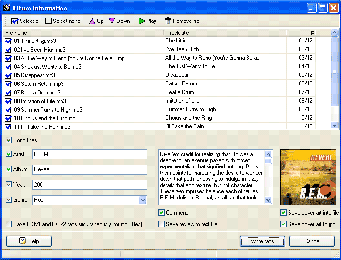Screen dimensions: 341x260
Task: Click the Artist input field
Action: click(x=90, y=154)
